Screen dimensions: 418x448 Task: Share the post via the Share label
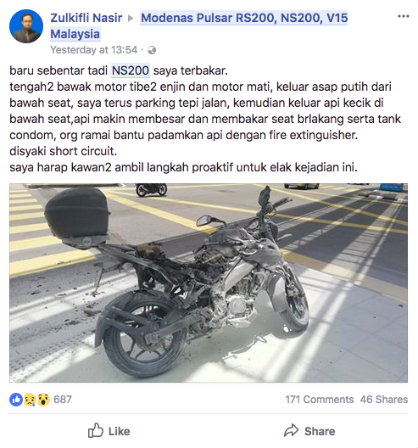pos(320,431)
